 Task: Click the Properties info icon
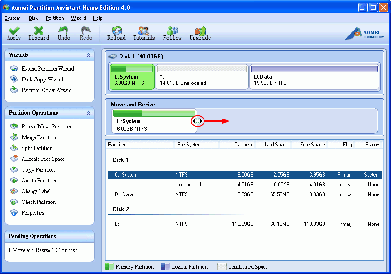tap(14, 212)
